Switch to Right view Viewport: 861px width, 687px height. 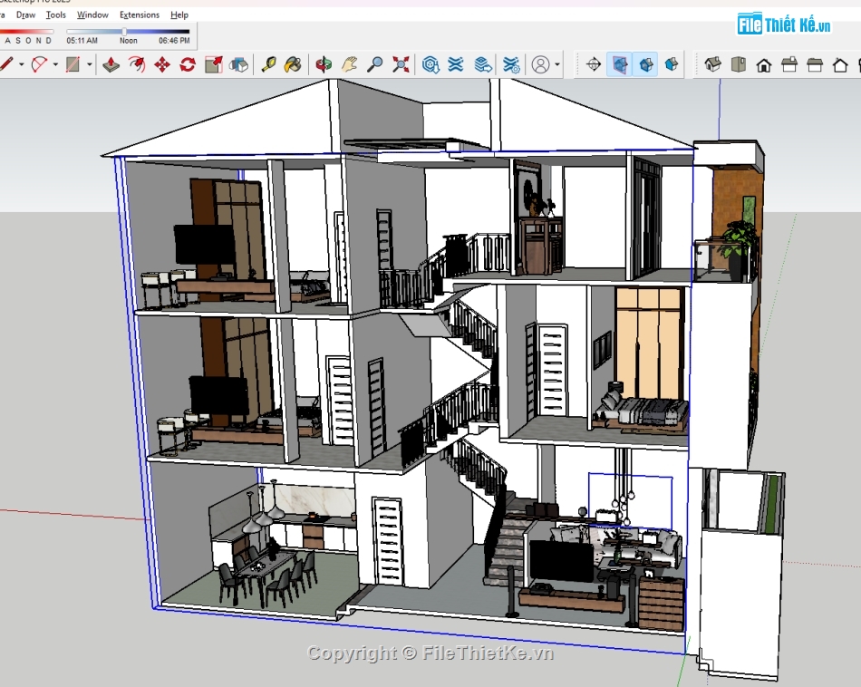[x=789, y=65]
